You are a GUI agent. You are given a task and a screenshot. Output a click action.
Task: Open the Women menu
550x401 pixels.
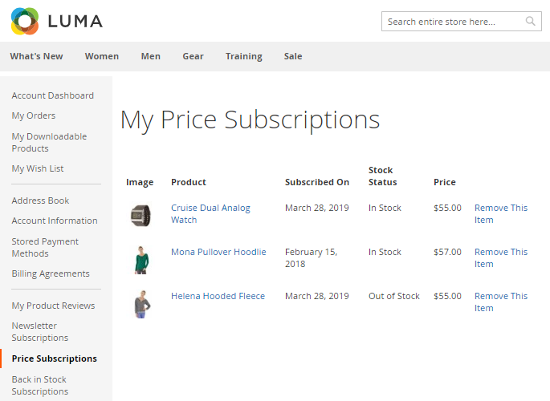[x=102, y=56]
